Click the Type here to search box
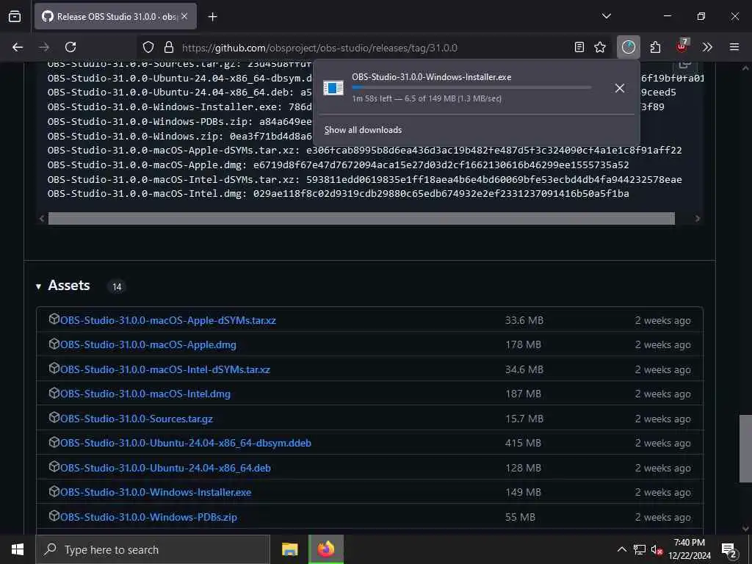Viewport: 752px width, 564px height. [153, 549]
